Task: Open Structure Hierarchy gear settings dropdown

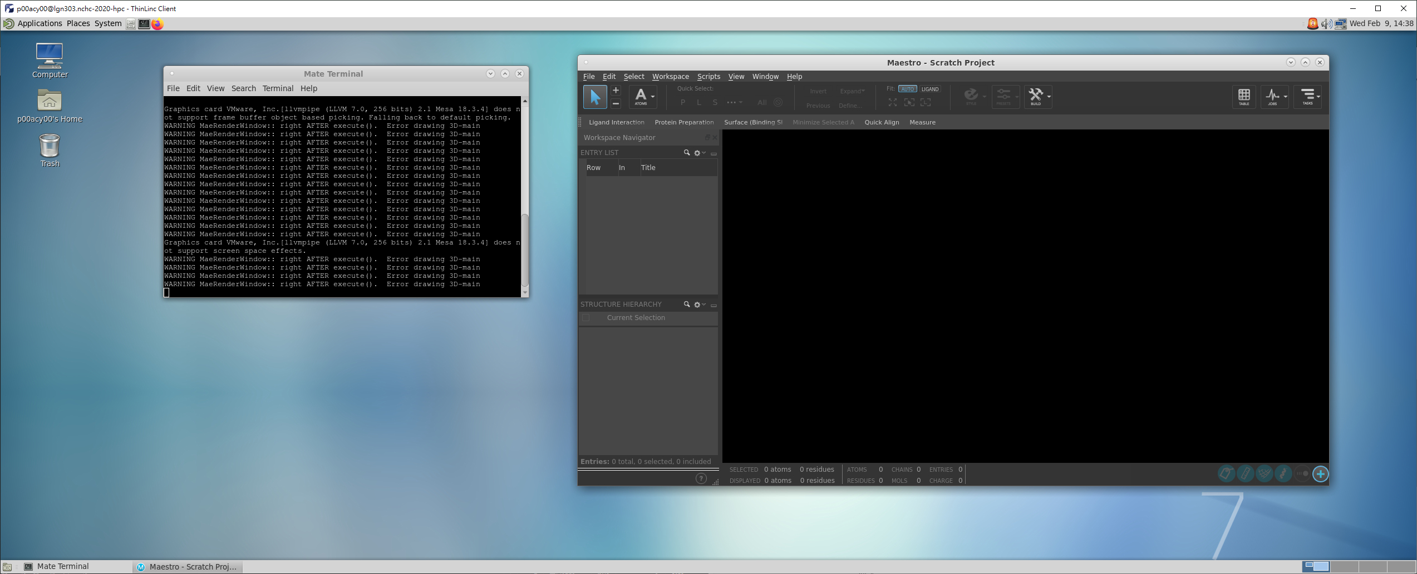Action: click(x=700, y=305)
